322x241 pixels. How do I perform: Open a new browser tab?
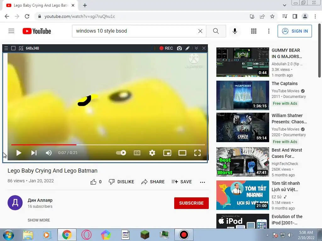point(85,5)
